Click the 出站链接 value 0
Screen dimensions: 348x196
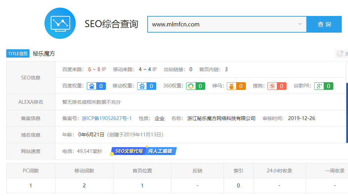click(x=191, y=69)
